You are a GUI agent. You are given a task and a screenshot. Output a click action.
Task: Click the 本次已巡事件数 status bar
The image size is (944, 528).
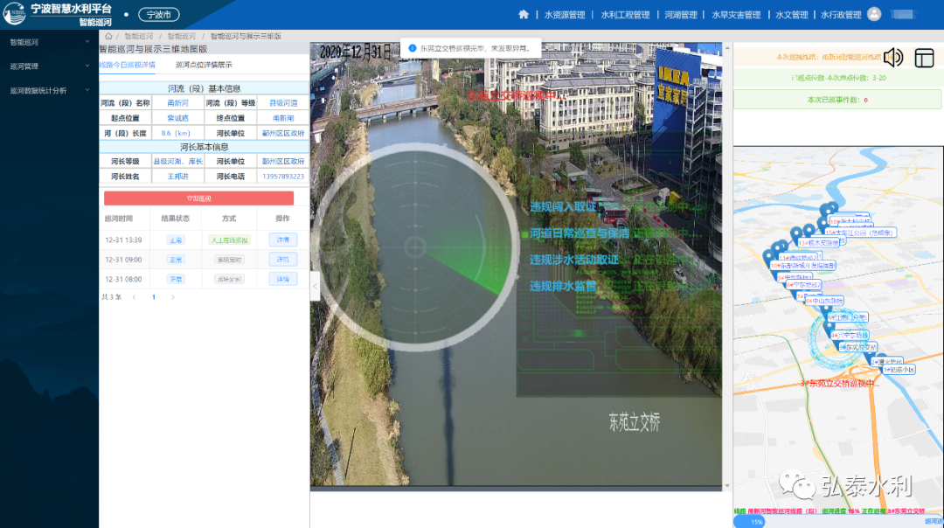pyautogui.click(x=836, y=100)
